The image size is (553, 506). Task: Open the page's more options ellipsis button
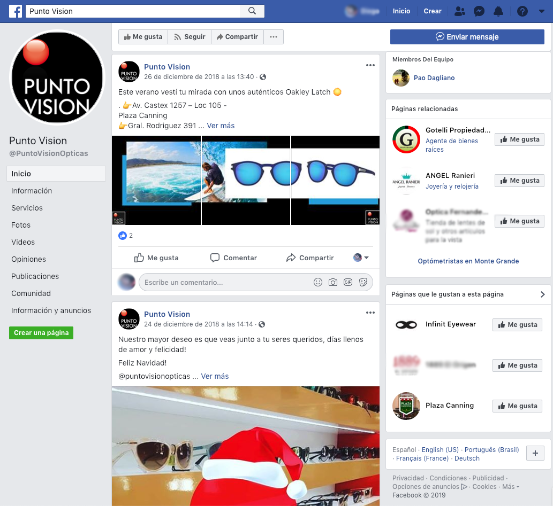point(274,37)
